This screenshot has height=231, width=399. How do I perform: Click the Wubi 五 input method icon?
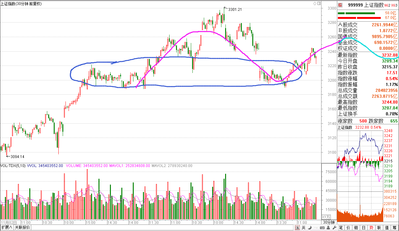point(297,228)
